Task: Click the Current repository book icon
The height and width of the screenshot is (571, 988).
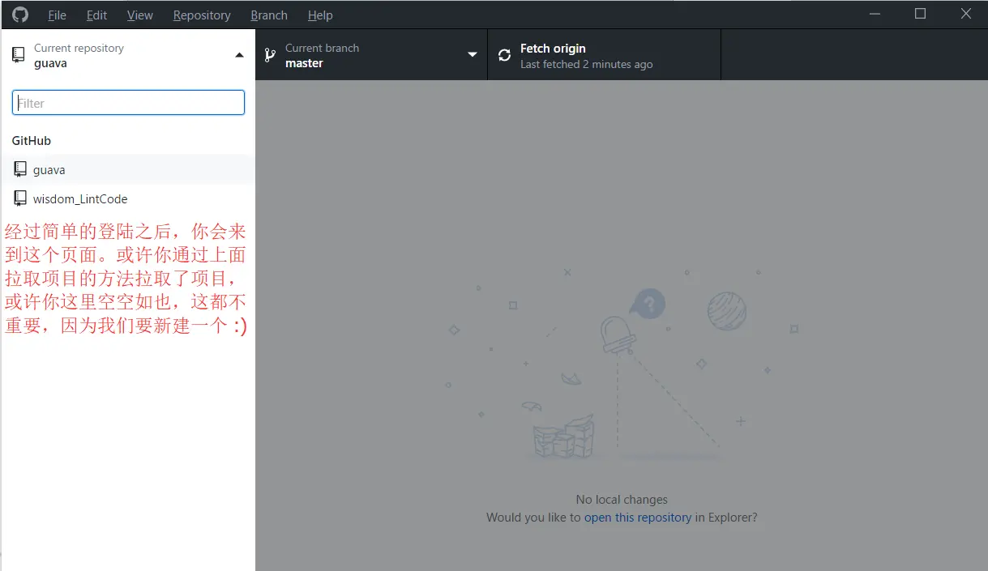Action: (x=18, y=55)
